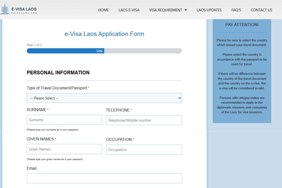Viewport: 282px width, 188px height.
Task: Open the VISA REQUIREMENT menu label
Action: click(x=166, y=10)
